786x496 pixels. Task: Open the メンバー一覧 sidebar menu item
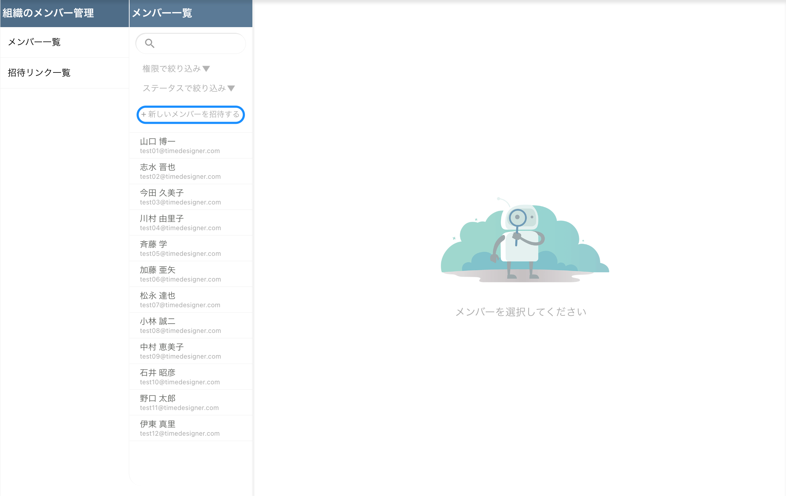tap(64, 42)
